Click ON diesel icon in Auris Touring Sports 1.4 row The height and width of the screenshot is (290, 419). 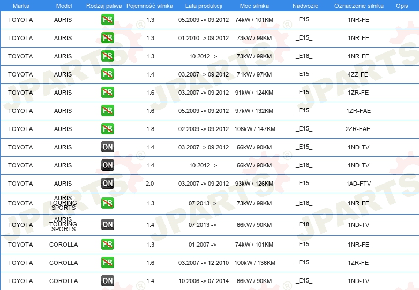[x=107, y=224]
